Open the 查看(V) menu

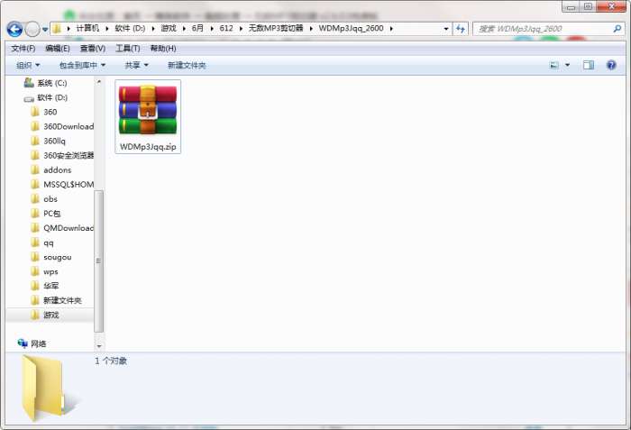(x=93, y=49)
